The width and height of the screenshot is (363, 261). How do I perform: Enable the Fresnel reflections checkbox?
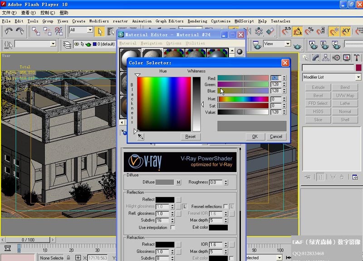pyautogui.click(x=226, y=207)
